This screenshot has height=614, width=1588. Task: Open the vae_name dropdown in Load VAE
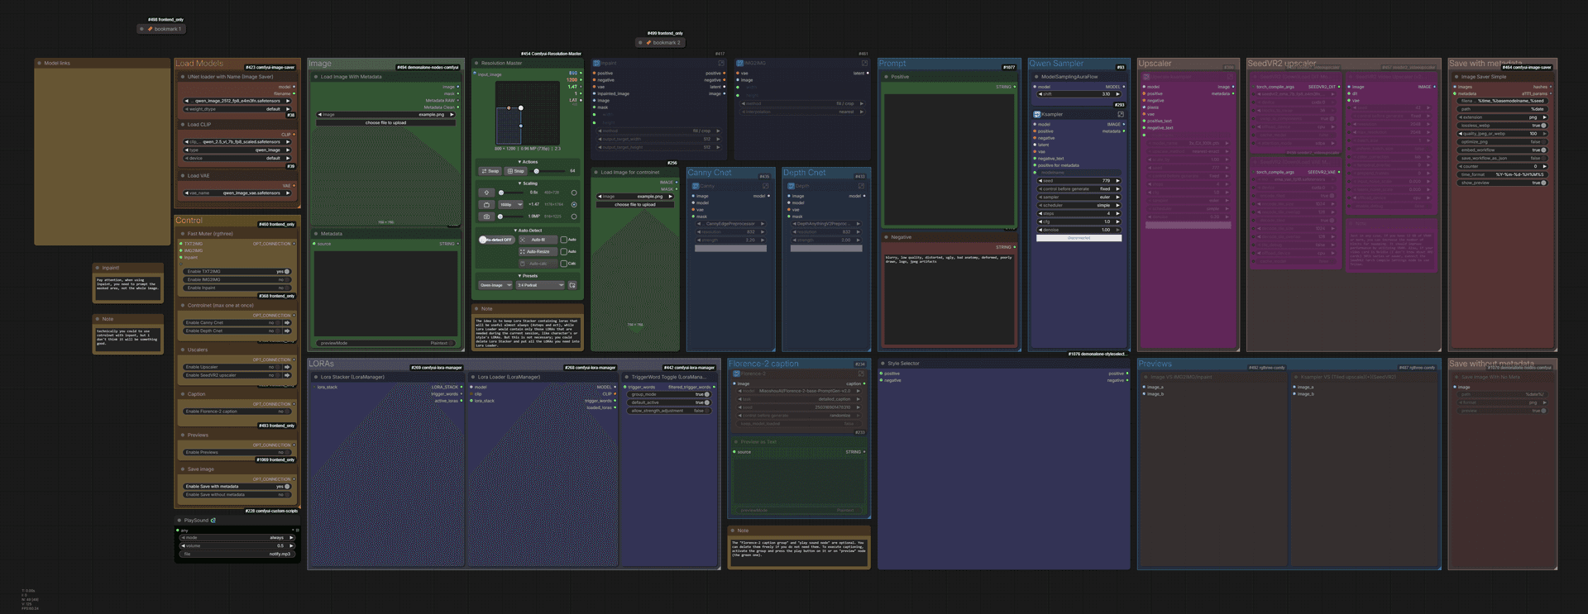[x=237, y=193]
